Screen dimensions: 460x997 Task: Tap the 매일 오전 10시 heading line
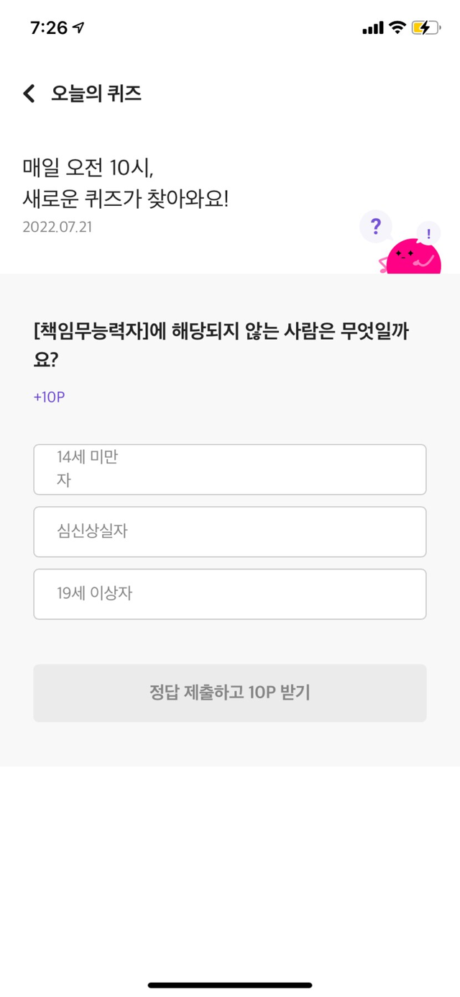(88, 168)
